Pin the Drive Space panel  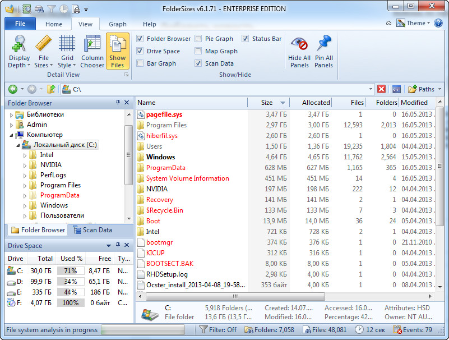(x=118, y=245)
